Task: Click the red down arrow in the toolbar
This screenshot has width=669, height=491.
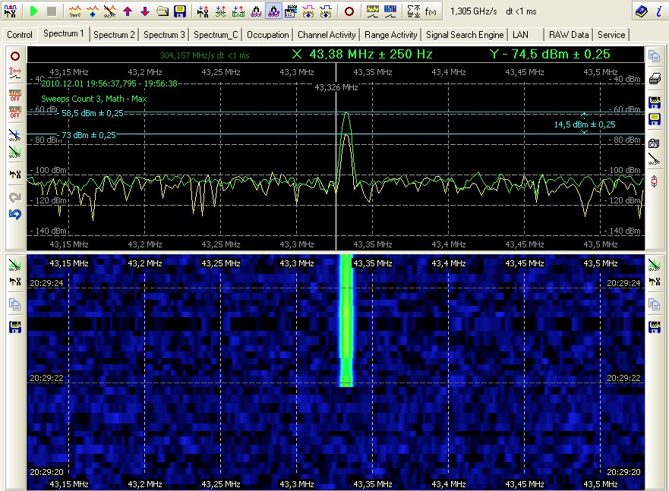Action: [145, 11]
